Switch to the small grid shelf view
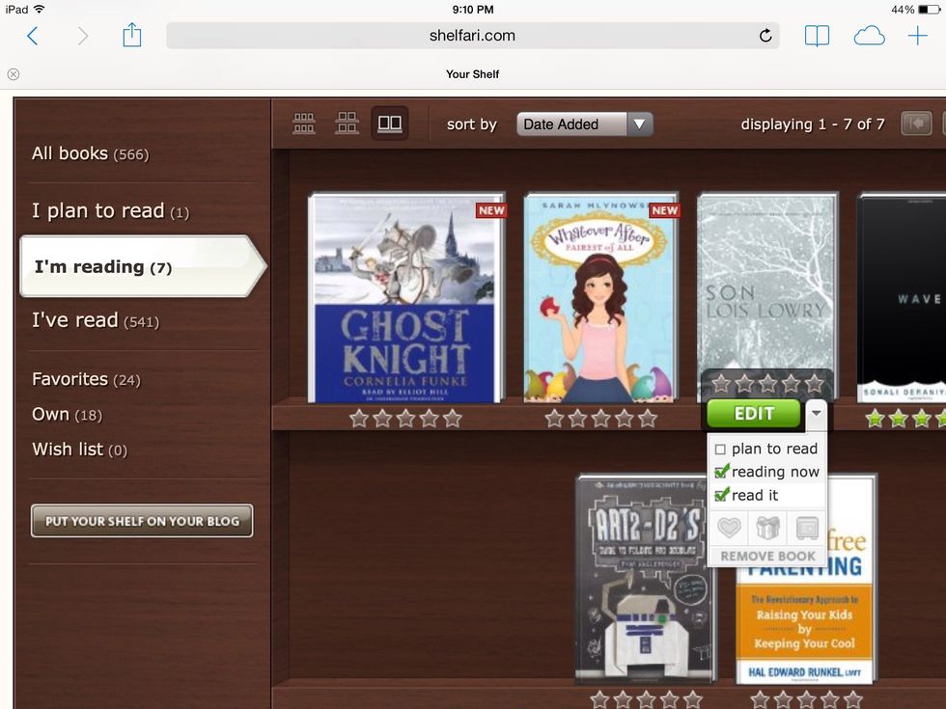 (x=304, y=123)
